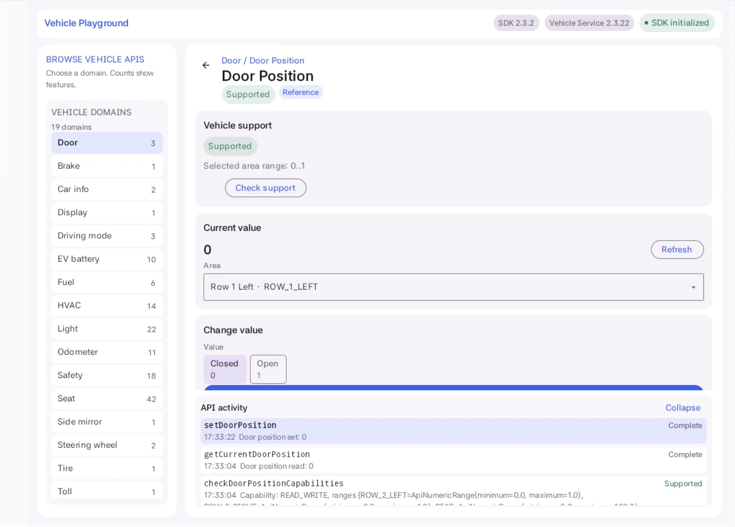The height and width of the screenshot is (527, 735).
Task: Go to the Side mirror domain
Action: pyautogui.click(x=107, y=422)
